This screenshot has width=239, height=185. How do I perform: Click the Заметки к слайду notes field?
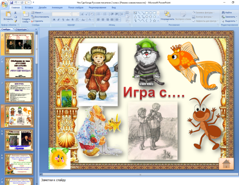[139, 181]
